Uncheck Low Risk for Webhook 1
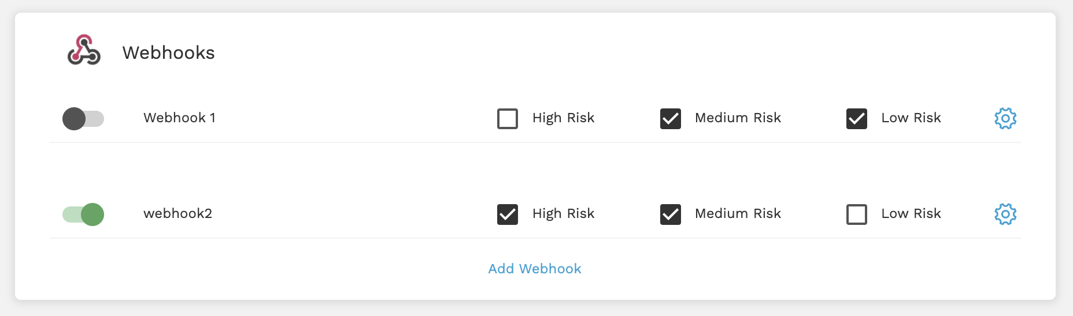This screenshot has height=316, width=1073. [x=857, y=119]
